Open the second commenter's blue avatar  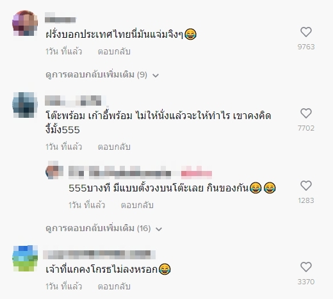(25, 105)
